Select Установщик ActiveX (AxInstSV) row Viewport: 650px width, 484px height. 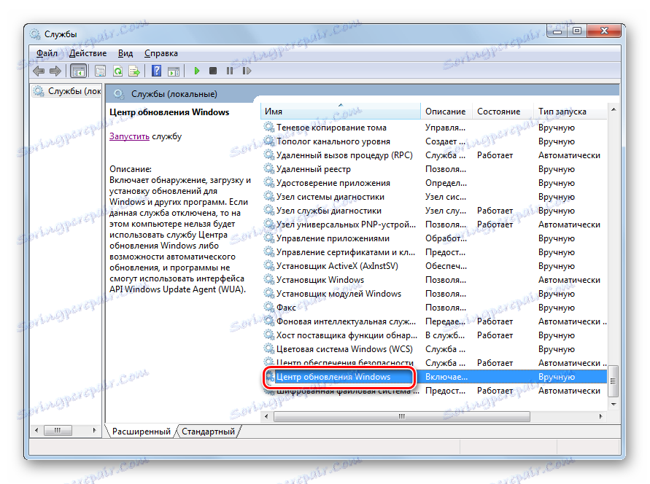(x=435, y=266)
